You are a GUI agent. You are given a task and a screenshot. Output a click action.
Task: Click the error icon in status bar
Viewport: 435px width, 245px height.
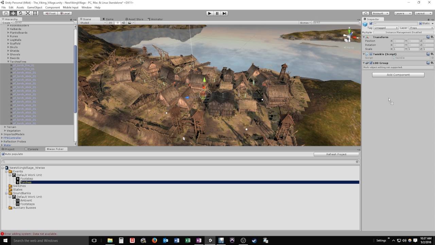(2, 234)
